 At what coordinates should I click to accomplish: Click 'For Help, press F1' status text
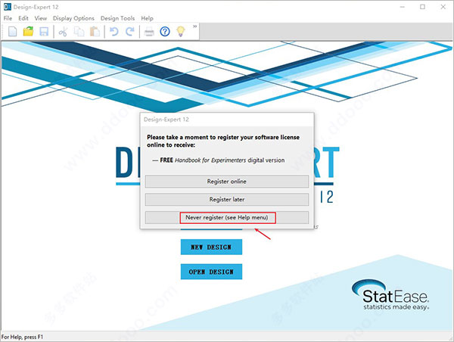(x=22, y=337)
